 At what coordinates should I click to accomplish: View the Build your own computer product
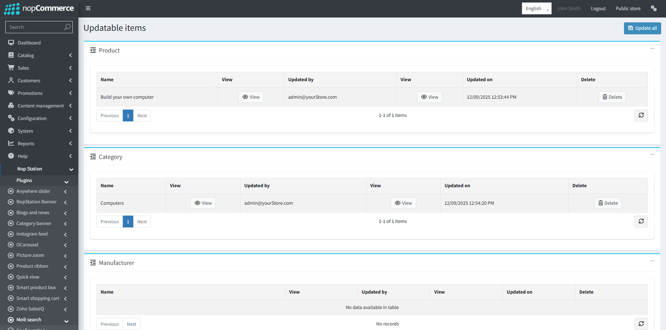coord(251,97)
